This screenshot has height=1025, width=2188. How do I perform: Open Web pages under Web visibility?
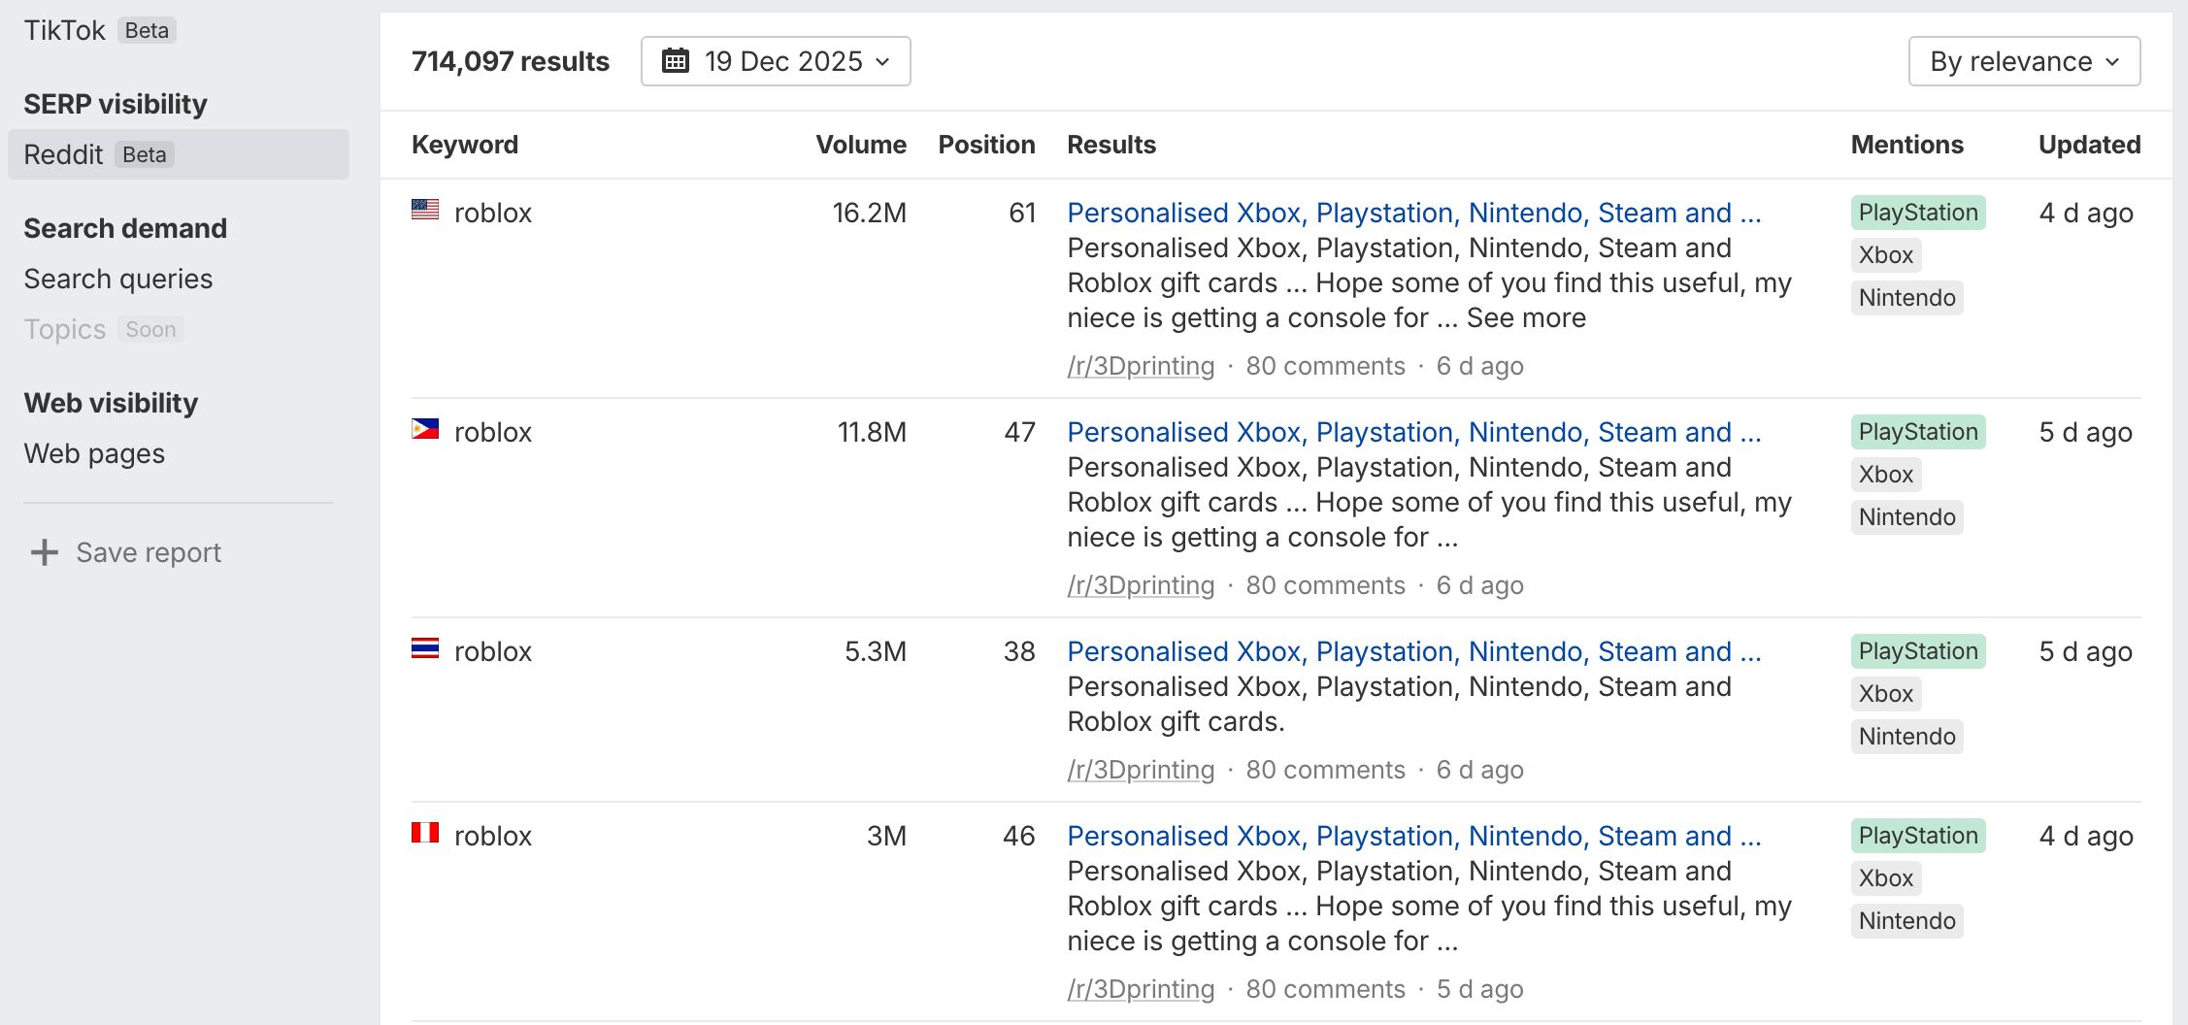coord(94,453)
